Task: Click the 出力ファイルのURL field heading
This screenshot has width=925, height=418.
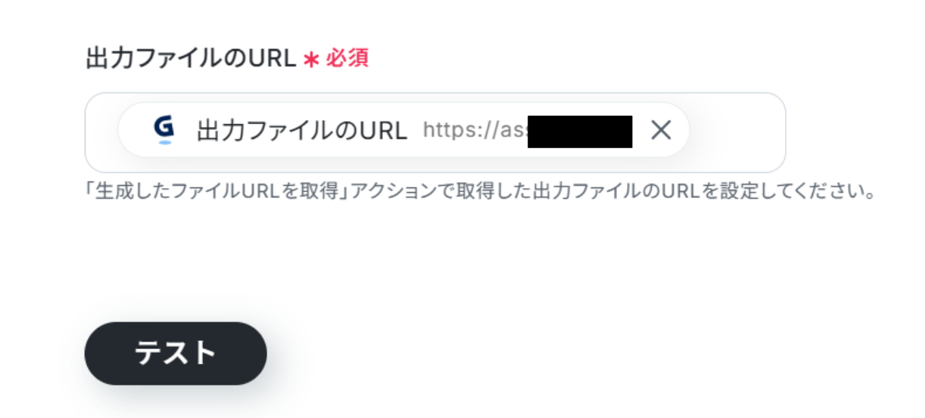Action: pos(191,59)
